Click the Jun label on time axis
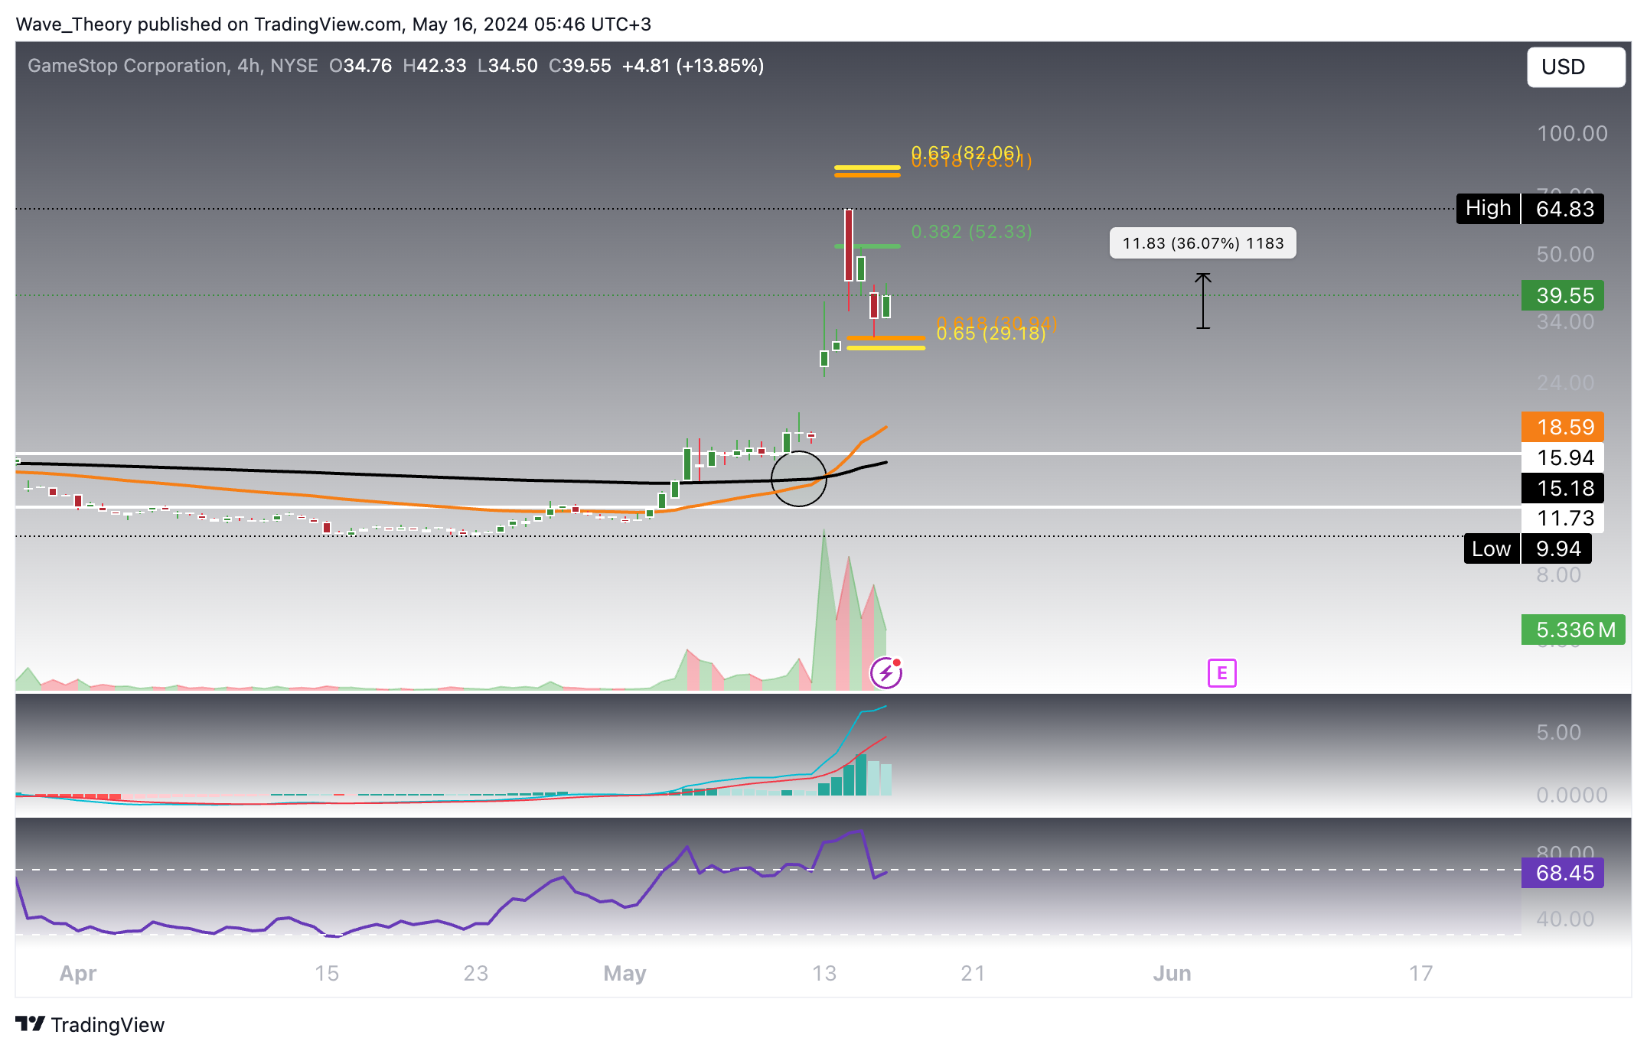 tap(1172, 973)
